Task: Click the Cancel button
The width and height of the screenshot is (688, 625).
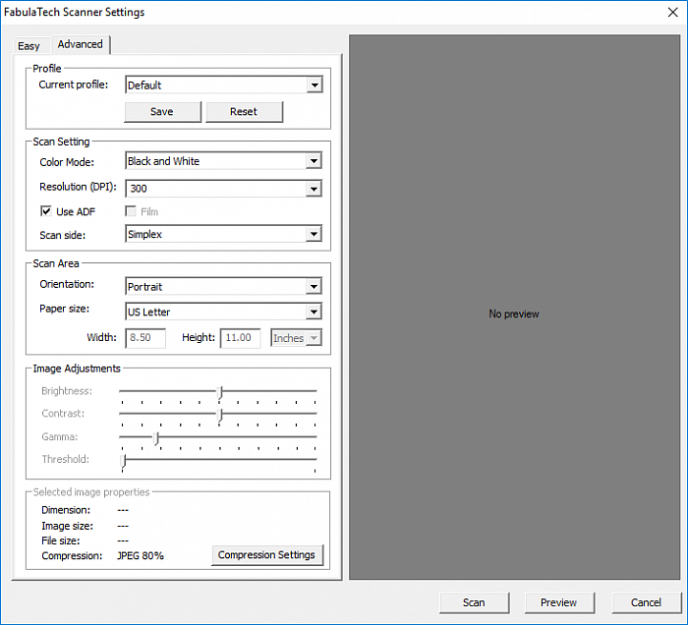Action: [x=647, y=602]
